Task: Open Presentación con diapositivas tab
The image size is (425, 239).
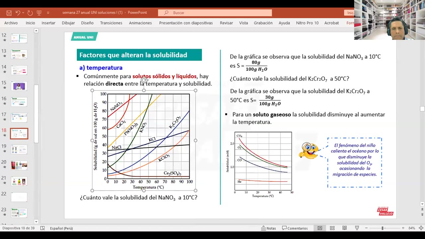Action: point(186,23)
